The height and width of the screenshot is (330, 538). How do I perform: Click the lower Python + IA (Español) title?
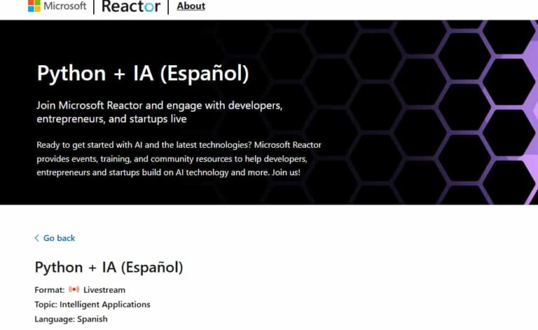(x=109, y=267)
